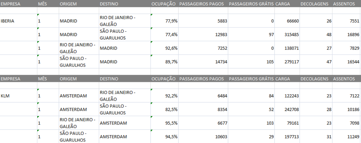Select the KLM company cell

pyautogui.click(x=18, y=96)
